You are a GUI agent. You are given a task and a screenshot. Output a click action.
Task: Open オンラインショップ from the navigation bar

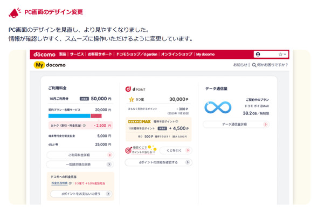[177, 54]
